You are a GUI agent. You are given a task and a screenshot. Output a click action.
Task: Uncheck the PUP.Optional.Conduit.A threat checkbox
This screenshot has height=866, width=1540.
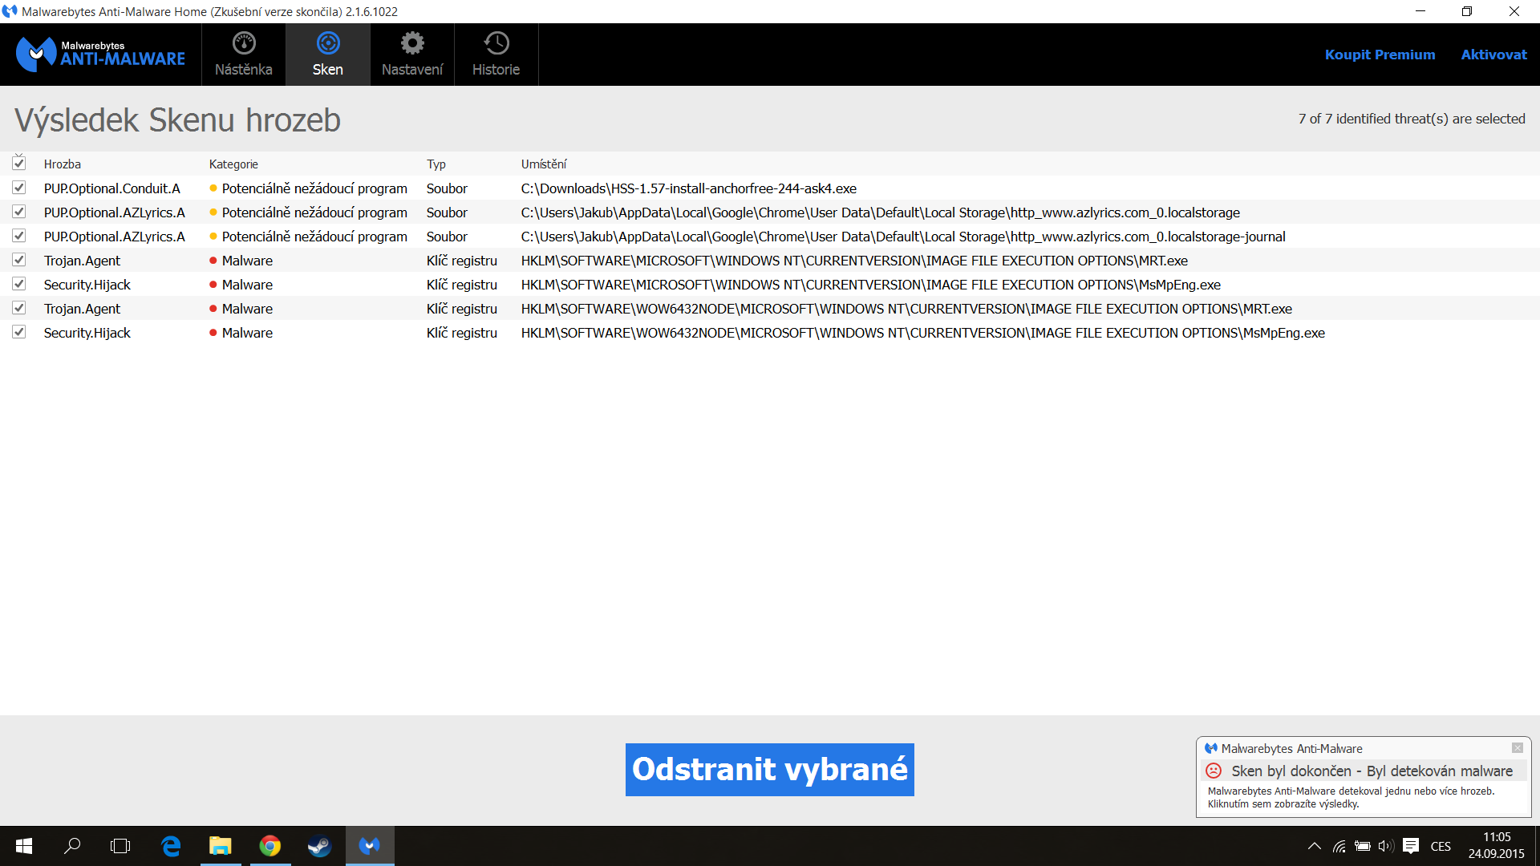click(19, 188)
